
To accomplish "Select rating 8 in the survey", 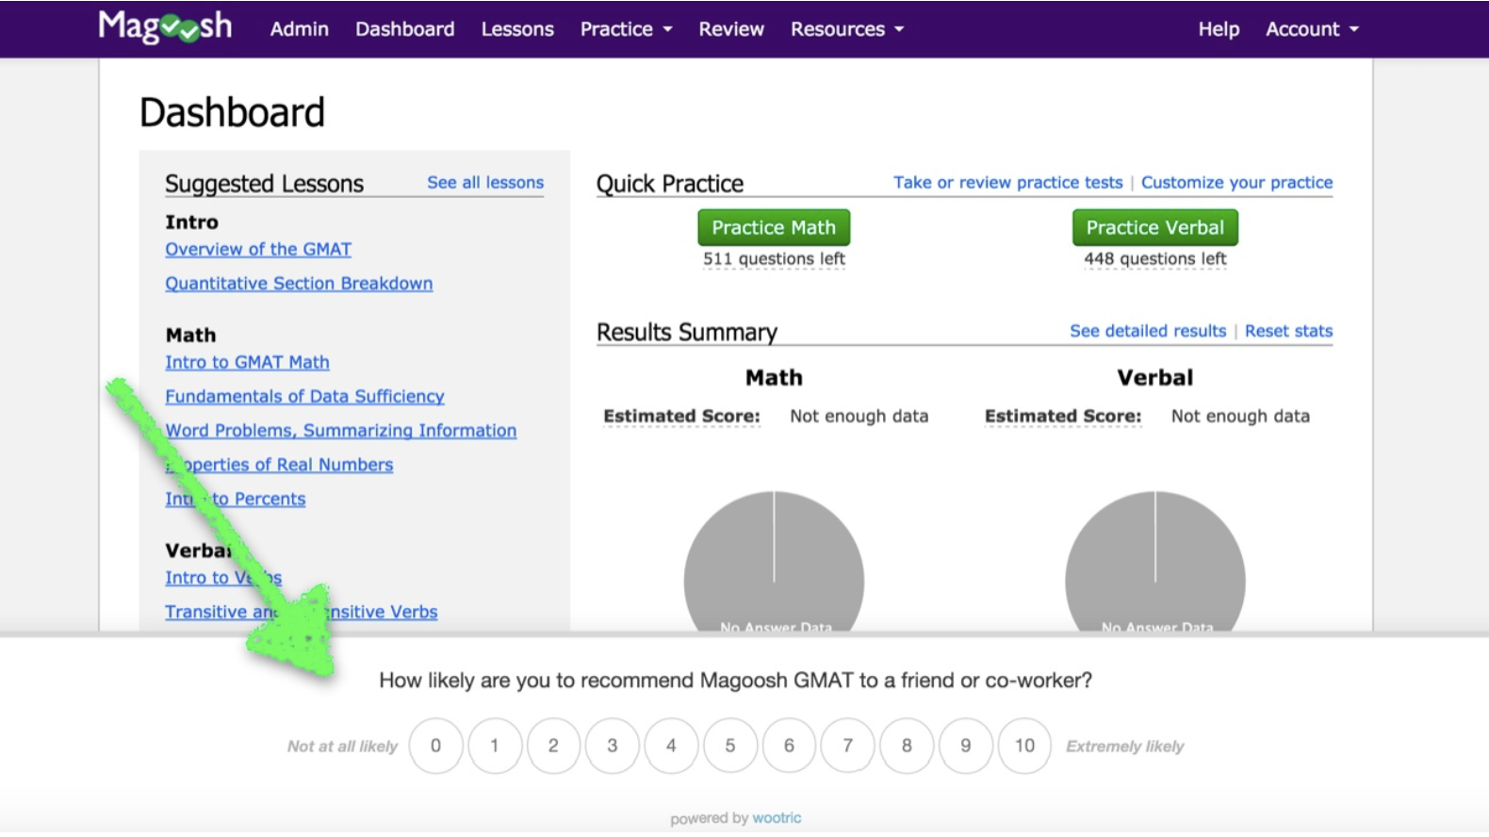I will tap(907, 746).
